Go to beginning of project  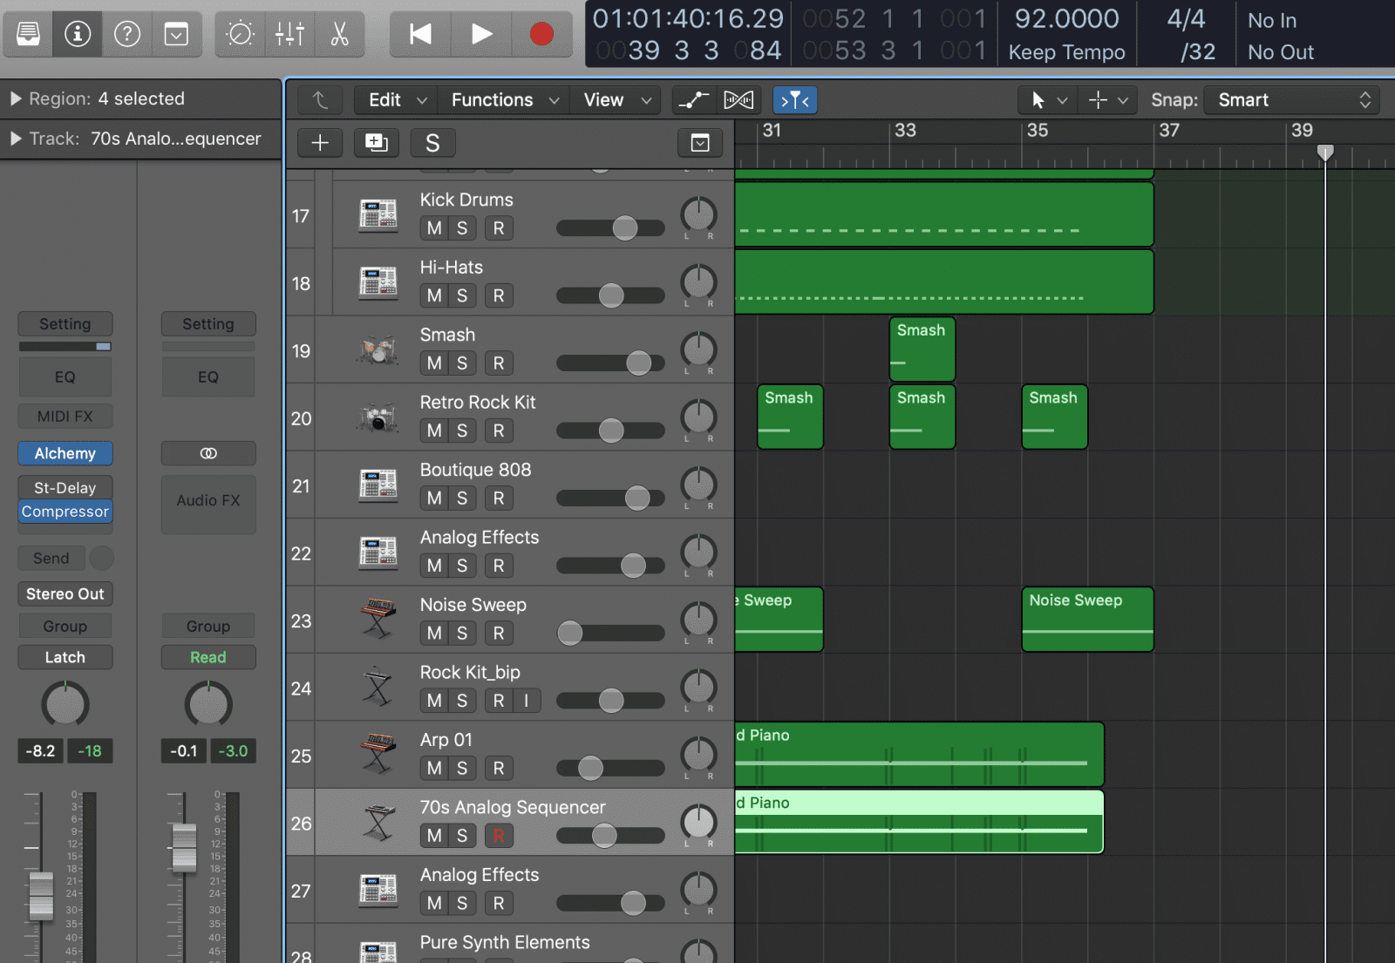point(420,34)
